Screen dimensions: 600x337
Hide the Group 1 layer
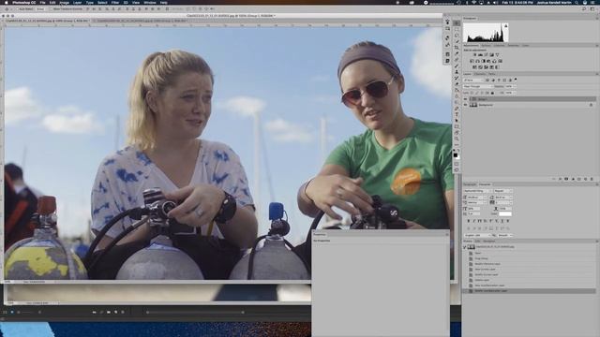coord(465,99)
